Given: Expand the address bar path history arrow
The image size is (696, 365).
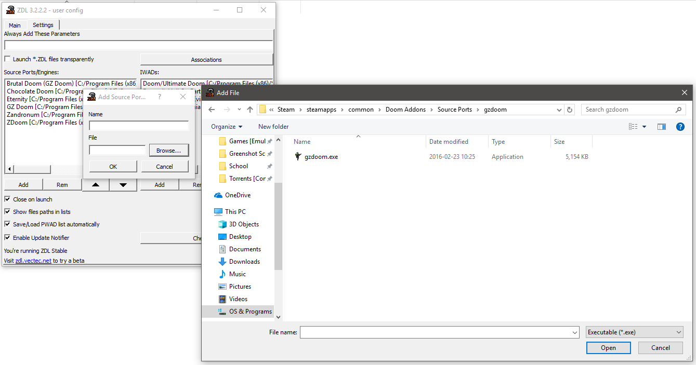Looking at the screenshot, I should [x=559, y=110].
